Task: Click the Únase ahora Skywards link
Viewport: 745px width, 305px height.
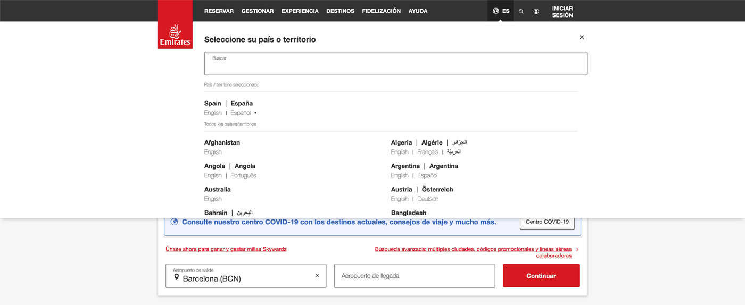Action: pos(226,249)
